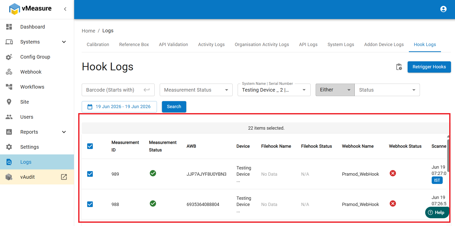Click the red failed webhook status for 989
Viewport: 455px width, 226px height.
[393, 173]
